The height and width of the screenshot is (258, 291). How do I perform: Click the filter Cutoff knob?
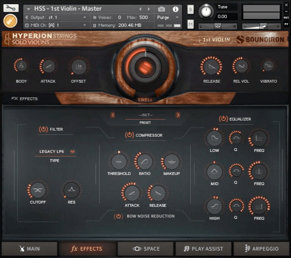tap(38, 190)
